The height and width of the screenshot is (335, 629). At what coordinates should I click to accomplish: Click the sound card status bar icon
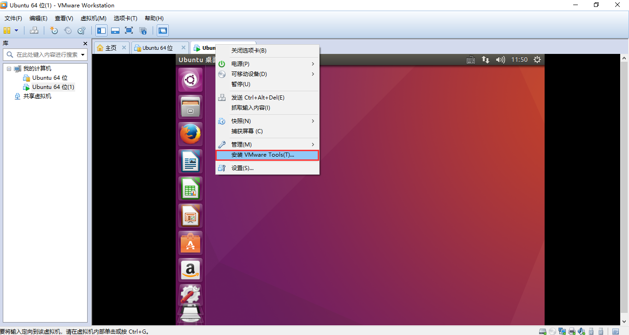pyautogui.click(x=582, y=331)
